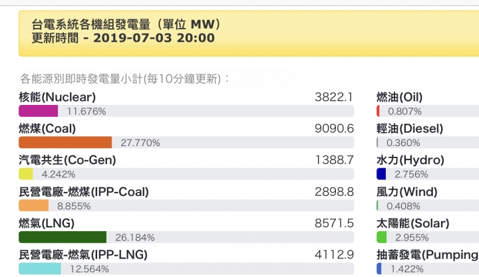Click the 輕油(Diesel) label
This screenshot has height=277, width=479.
point(410,129)
